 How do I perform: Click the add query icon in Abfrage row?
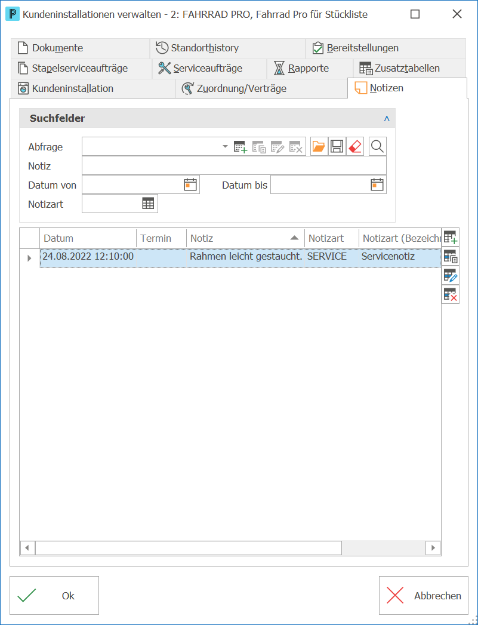(240, 147)
